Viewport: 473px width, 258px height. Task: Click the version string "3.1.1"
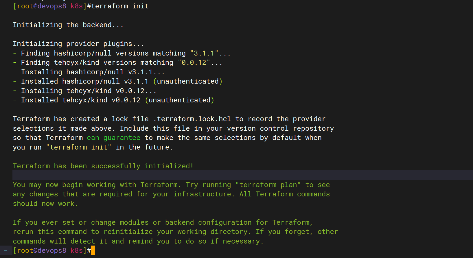[x=204, y=53]
